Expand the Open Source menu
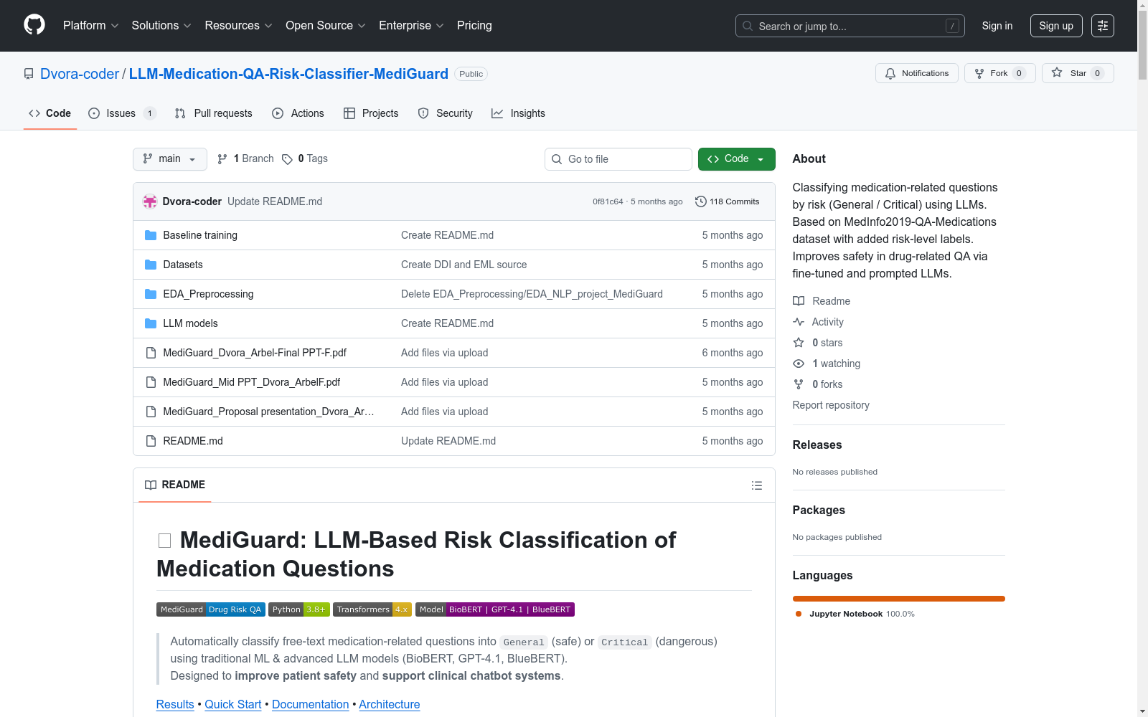The width and height of the screenshot is (1148, 717). click(326, 26)
